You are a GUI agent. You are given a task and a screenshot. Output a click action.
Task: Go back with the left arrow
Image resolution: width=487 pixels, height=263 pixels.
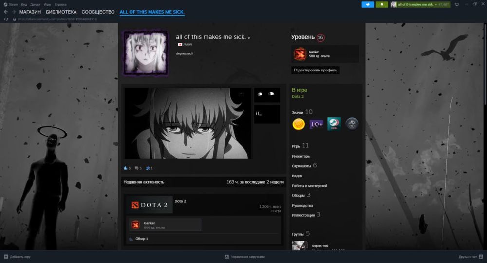6,12
